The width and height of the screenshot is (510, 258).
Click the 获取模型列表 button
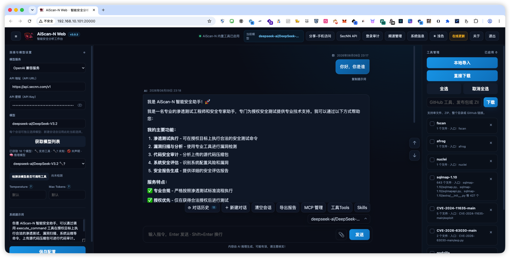coord(47,142)
